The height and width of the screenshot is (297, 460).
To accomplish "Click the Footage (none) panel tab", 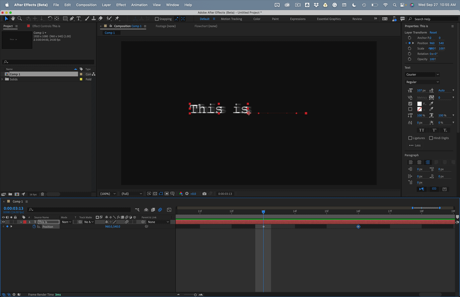I will [x=165, y=26].
